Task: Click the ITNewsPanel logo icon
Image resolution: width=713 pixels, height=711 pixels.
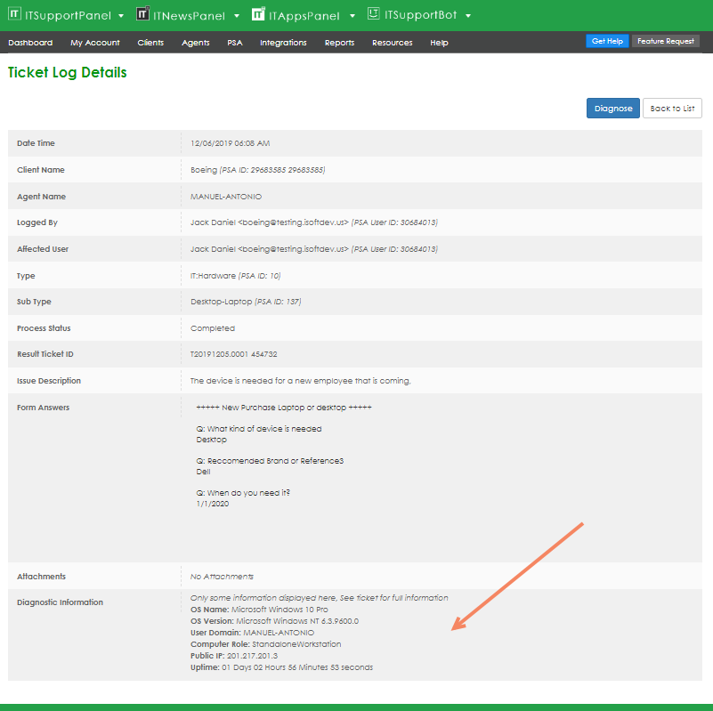Action: [142, 14]
